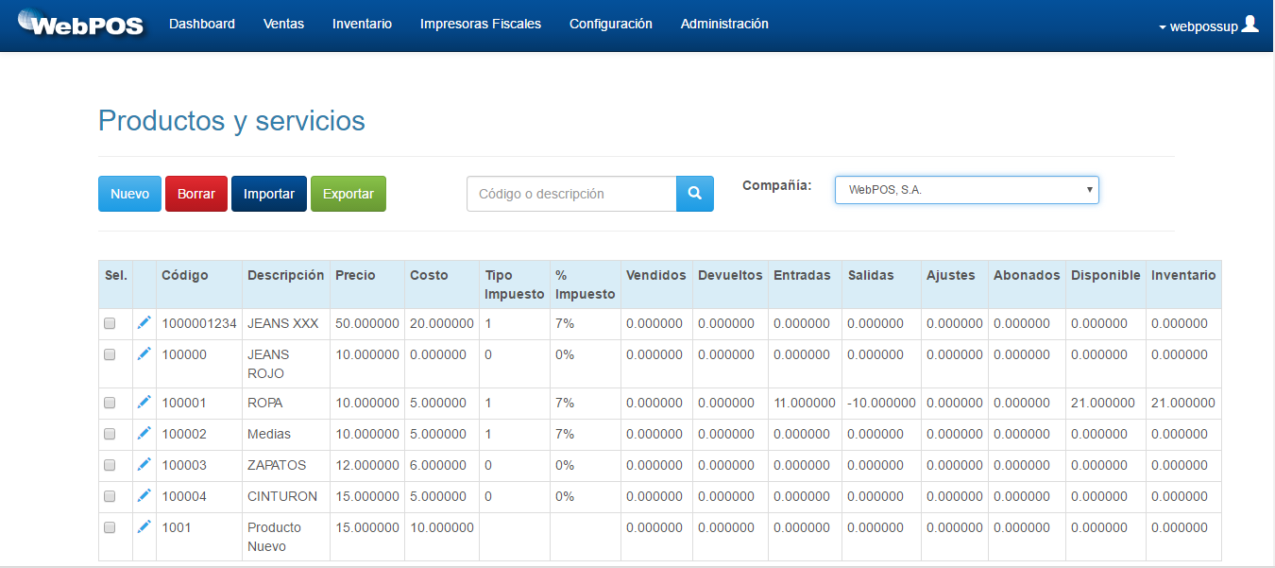Click price 12.000000 in ZAPATOS row
This screenshot has width=1275, height=568.
point(367,465)
